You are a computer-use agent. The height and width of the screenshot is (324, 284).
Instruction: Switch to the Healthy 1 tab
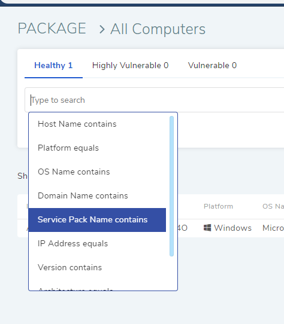pos(53,66)
